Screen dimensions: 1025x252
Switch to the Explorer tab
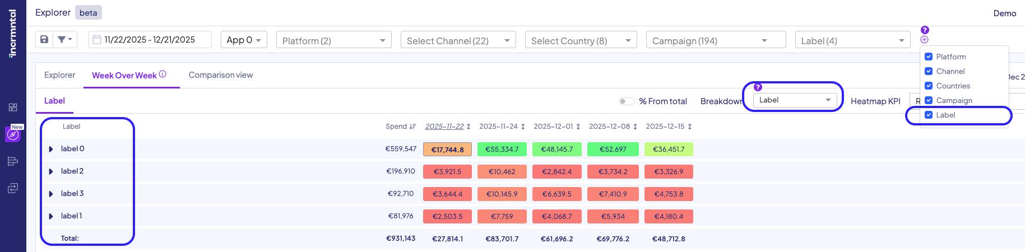click(x=59, y=75)
